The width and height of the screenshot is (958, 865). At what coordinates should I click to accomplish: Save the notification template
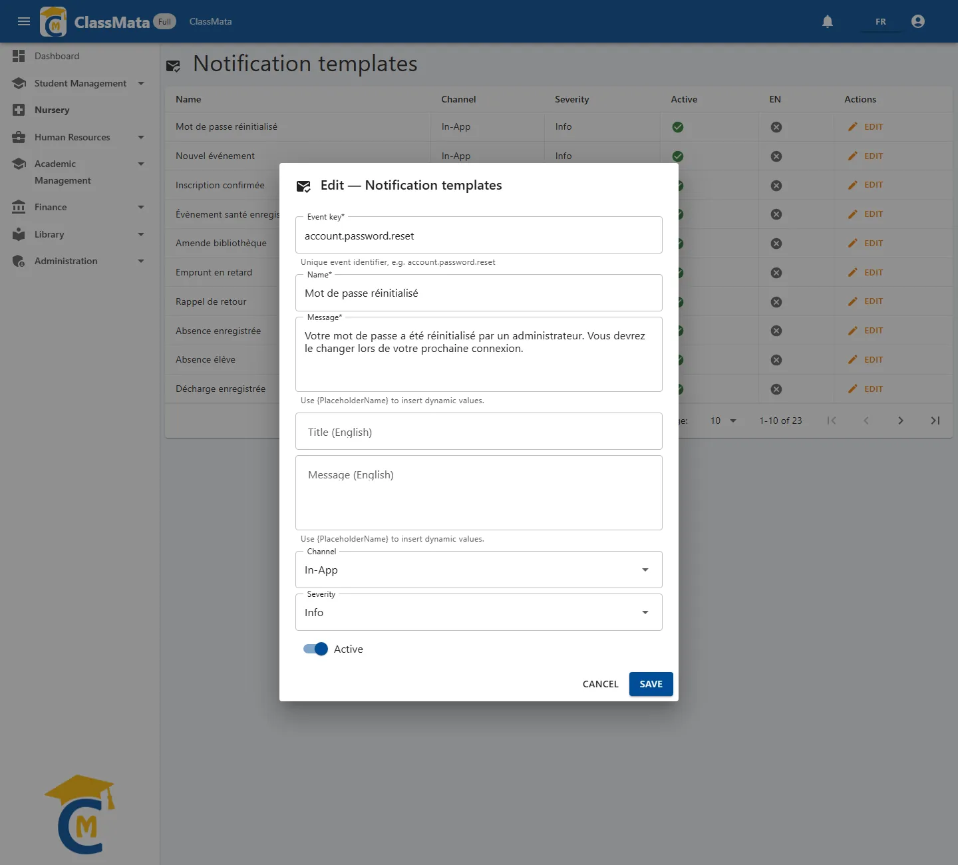pyautogui.click(x=651, y=684)
